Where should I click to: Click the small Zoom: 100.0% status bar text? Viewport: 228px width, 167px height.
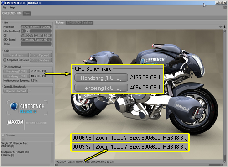(76, 162)
